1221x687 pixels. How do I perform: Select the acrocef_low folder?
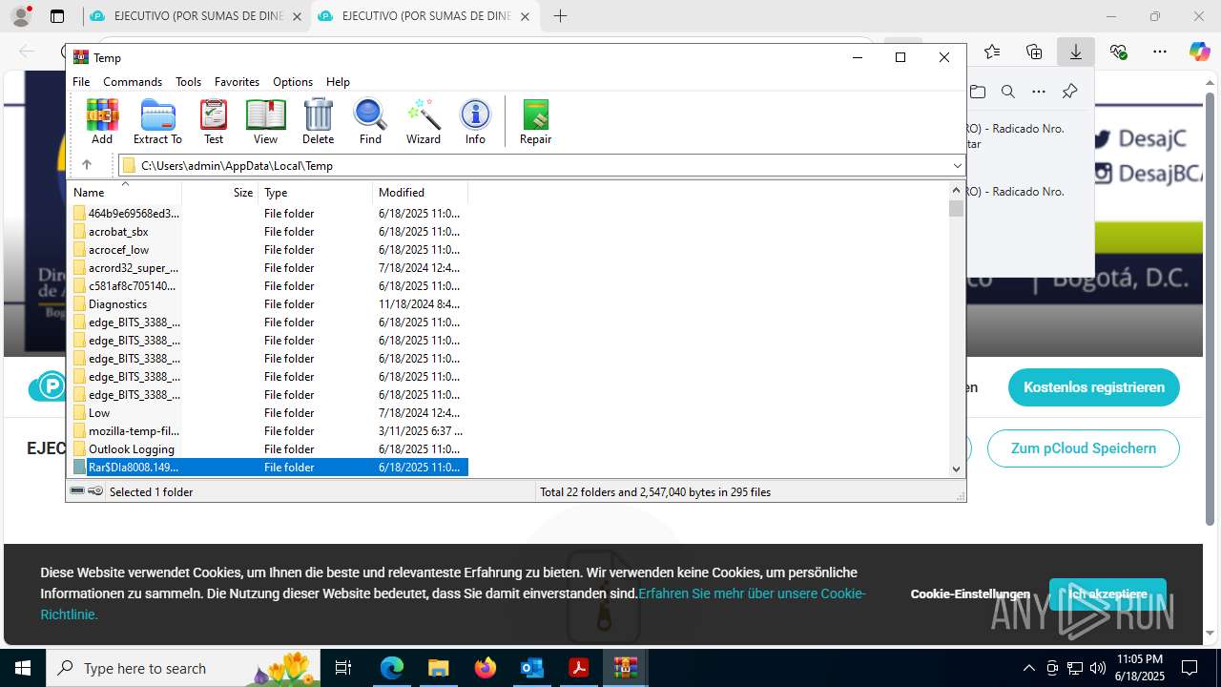click(x=118, y=250)
